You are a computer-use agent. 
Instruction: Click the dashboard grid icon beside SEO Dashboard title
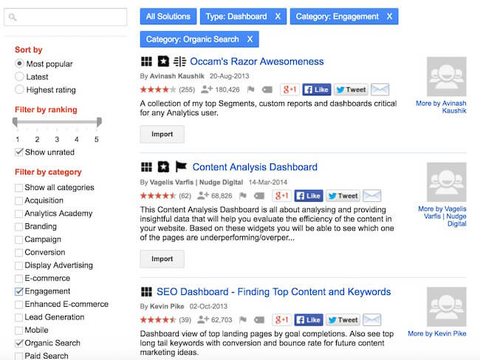tap(146, 292)
